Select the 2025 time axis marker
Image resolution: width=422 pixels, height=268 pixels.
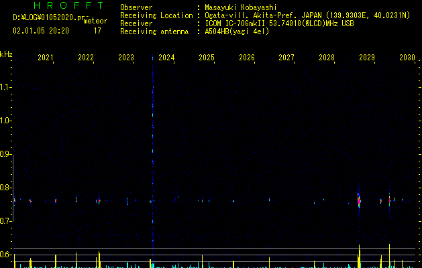click(207, 58)
